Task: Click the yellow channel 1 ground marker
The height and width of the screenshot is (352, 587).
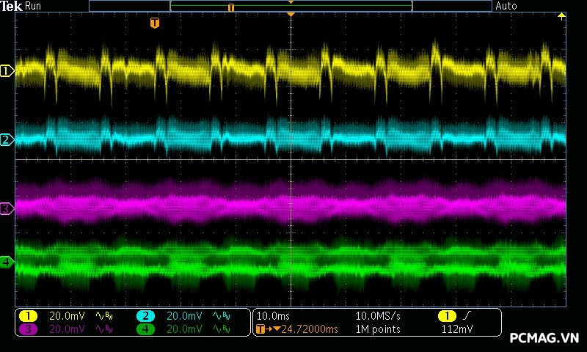Action: [x=7, y=71]
